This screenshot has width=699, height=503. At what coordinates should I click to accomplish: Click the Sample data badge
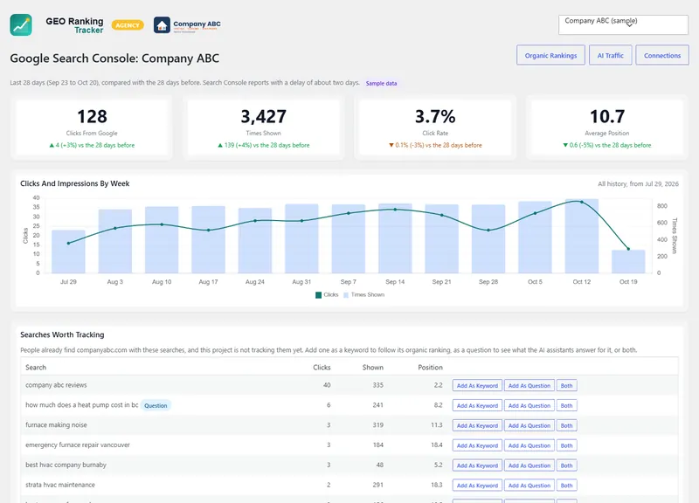pyautogui.click(x=381, y=83)
